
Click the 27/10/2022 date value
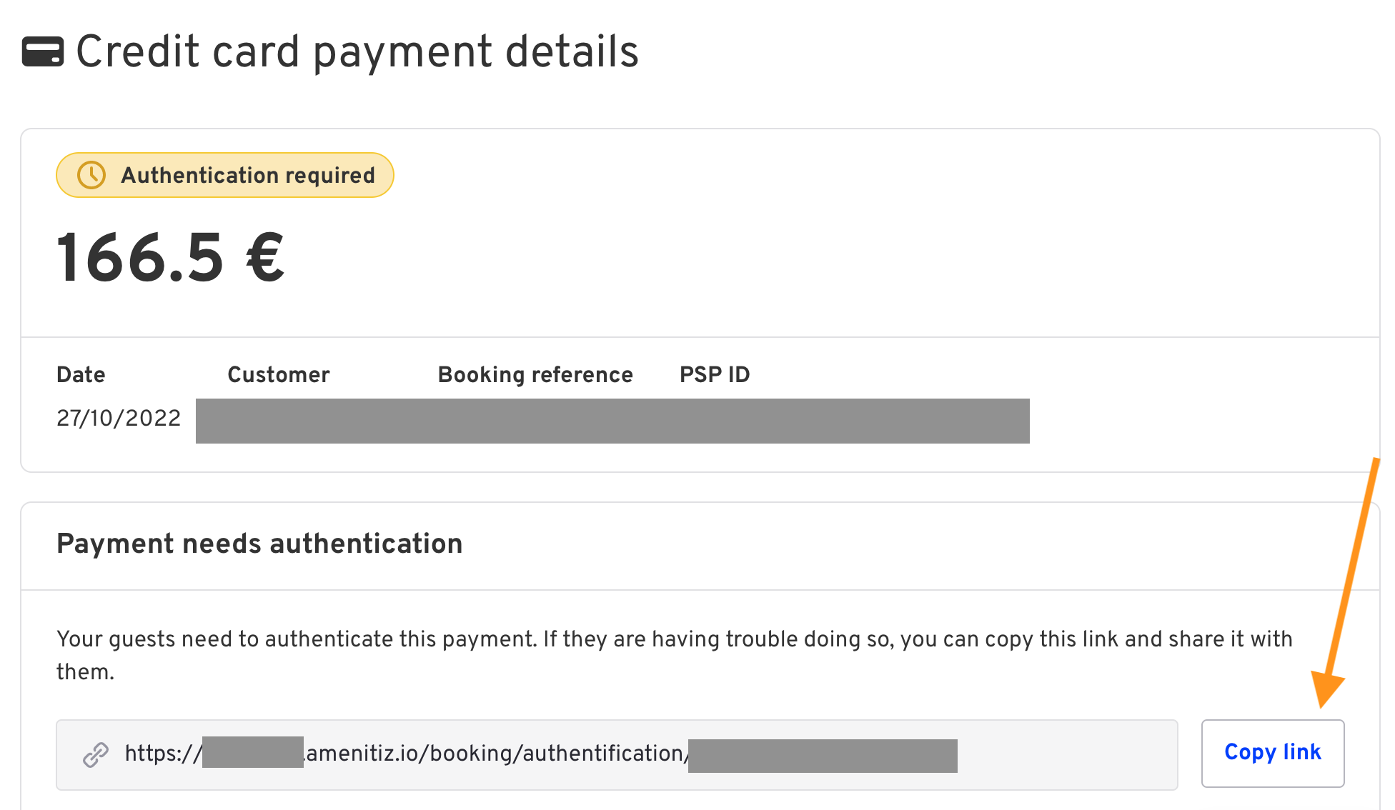[x=119, y=418]
